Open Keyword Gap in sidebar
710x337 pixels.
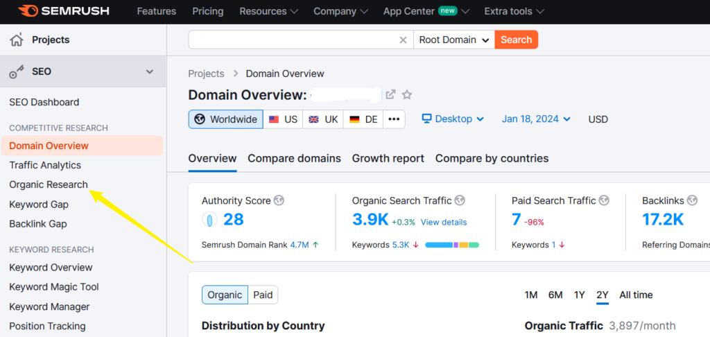point(39,205)
